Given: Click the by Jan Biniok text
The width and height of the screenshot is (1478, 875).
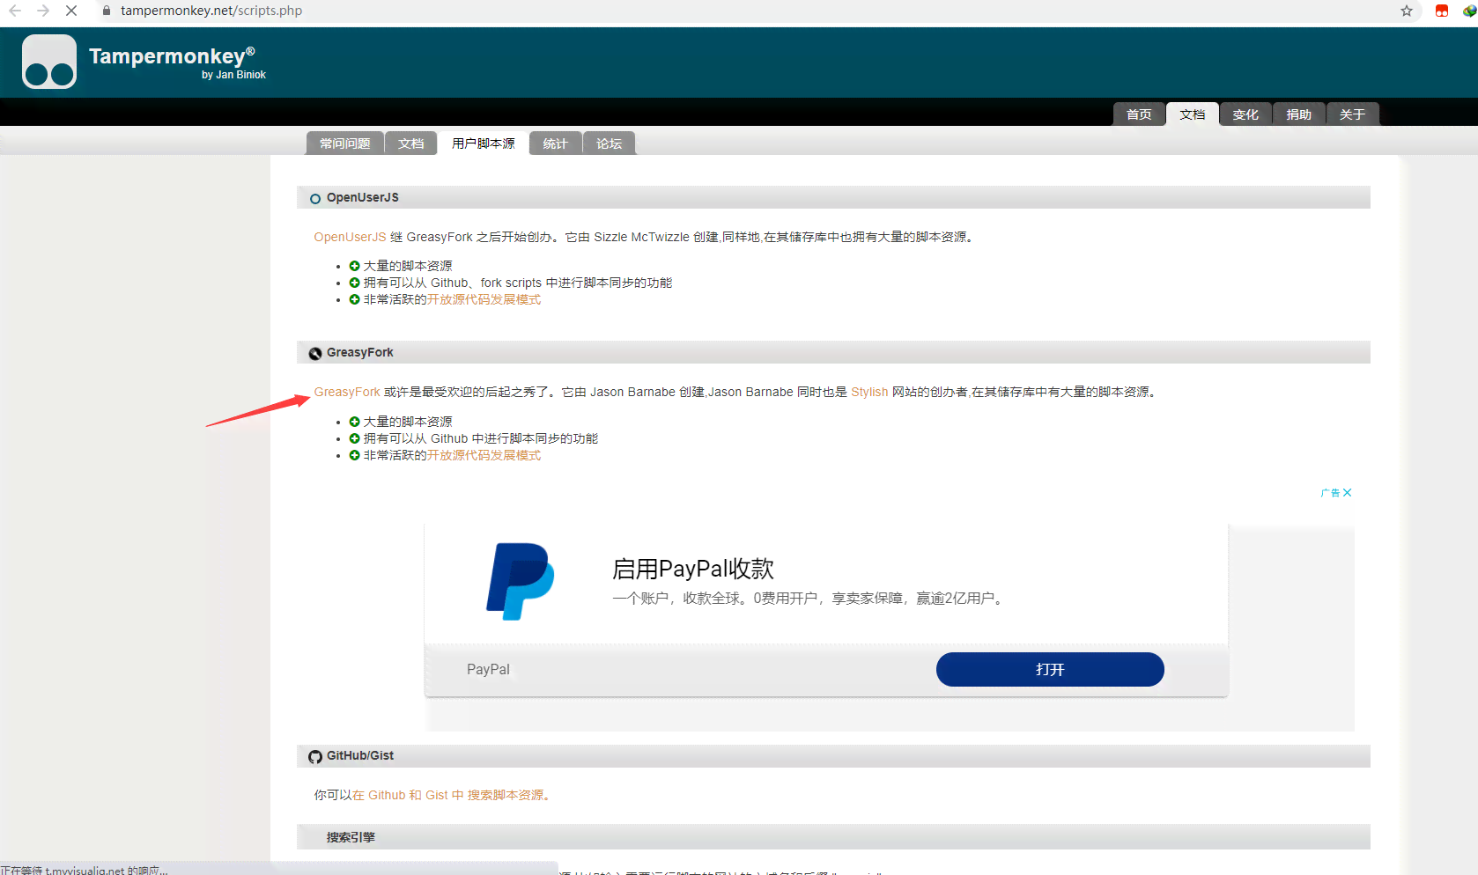Looking at the screenshot, I should (233, 75).
